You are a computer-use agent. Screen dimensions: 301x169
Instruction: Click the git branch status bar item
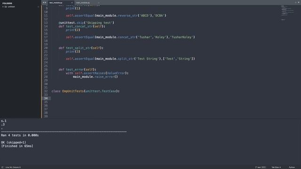click(260, 167)
